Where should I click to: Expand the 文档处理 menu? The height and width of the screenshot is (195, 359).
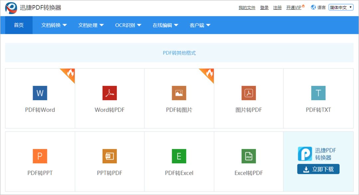91,25
